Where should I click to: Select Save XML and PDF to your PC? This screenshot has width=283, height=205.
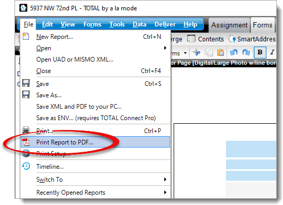point(95,106)
